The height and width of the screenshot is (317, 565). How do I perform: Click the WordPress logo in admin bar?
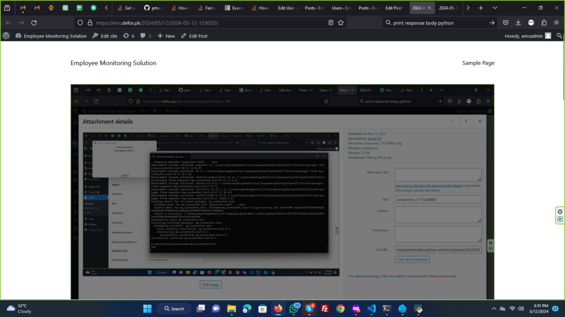pos(6,36)
